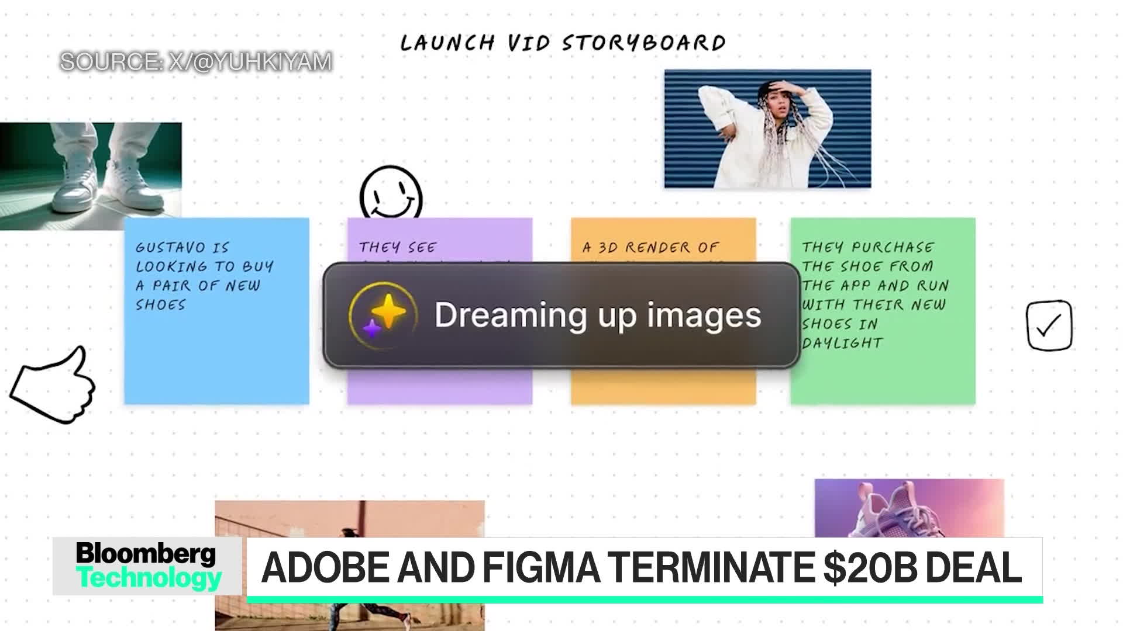Click the runner photo thumbnail bottom-center
This screenshot has height=631, width=1123.
pos(349,553)
